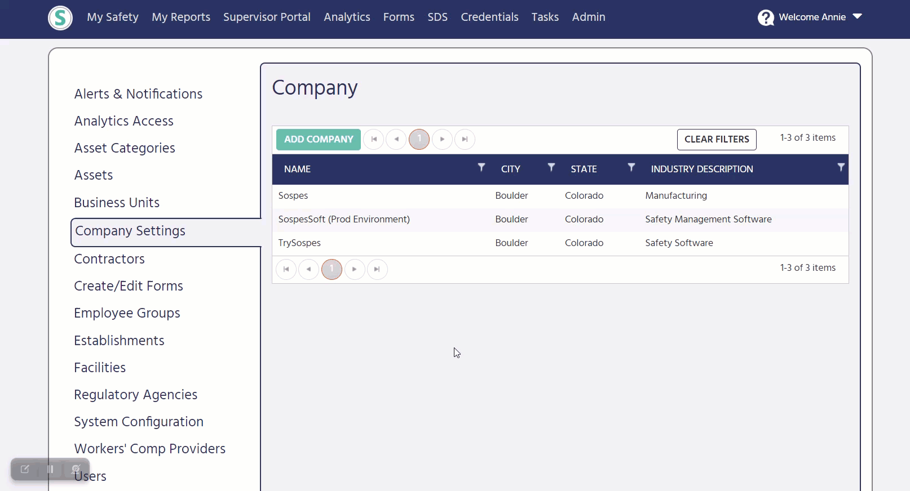Select page 1 in bottom pager

(332, 269)
